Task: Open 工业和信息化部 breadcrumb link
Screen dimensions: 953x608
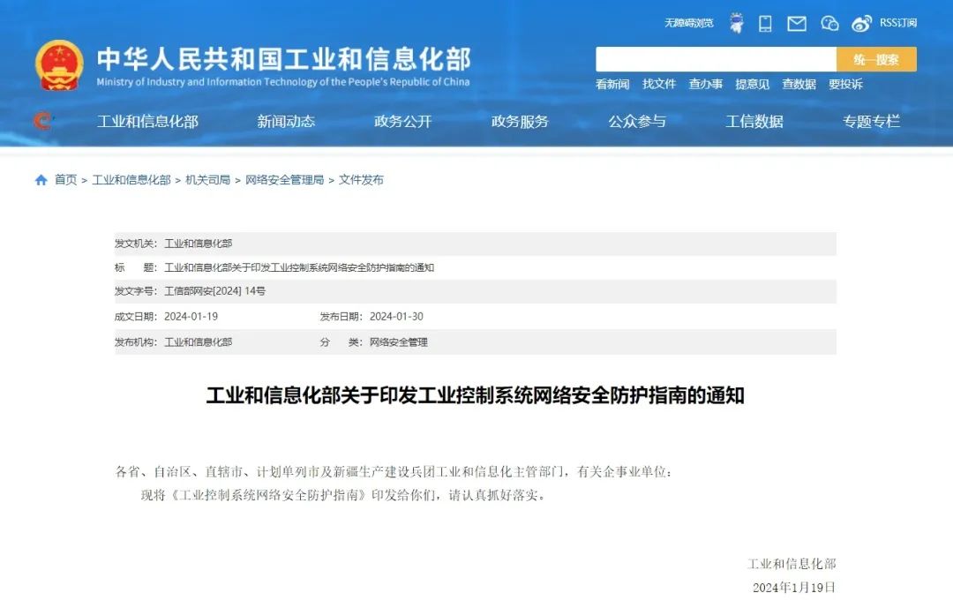Action: coord(131,180)
